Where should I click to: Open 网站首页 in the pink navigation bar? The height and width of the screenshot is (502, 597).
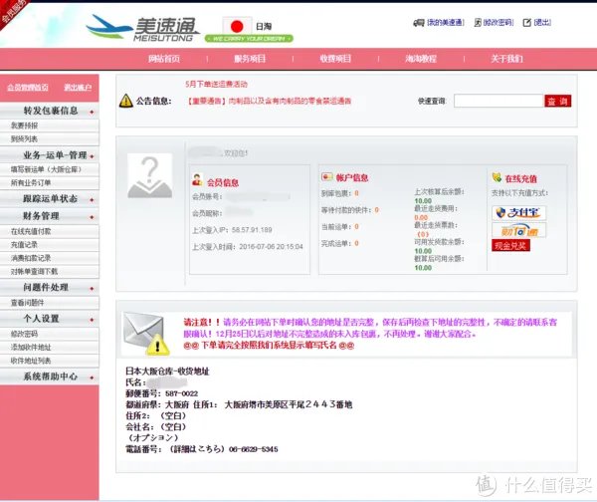[164, 59]
